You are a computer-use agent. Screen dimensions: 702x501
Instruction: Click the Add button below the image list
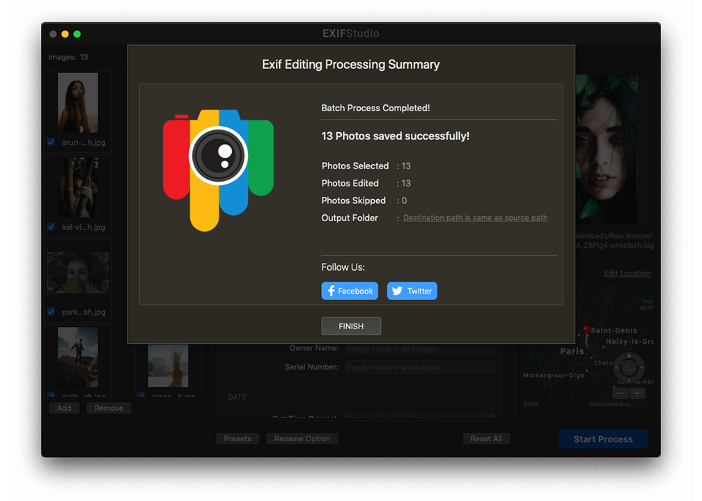(x=64, y=408)
